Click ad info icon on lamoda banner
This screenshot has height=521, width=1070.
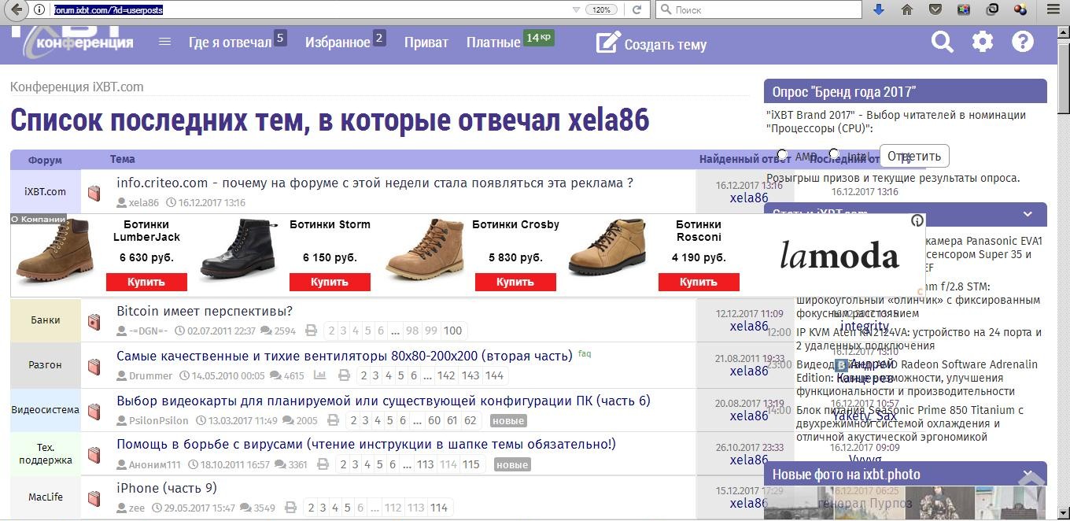tap(917, 221)
